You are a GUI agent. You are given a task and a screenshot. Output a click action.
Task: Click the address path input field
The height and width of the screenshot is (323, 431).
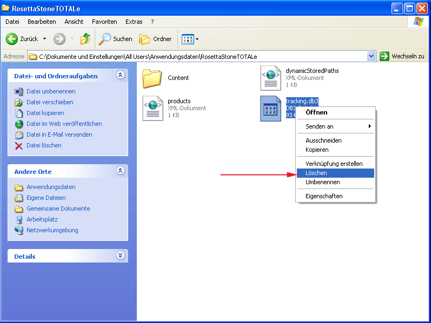200,56
